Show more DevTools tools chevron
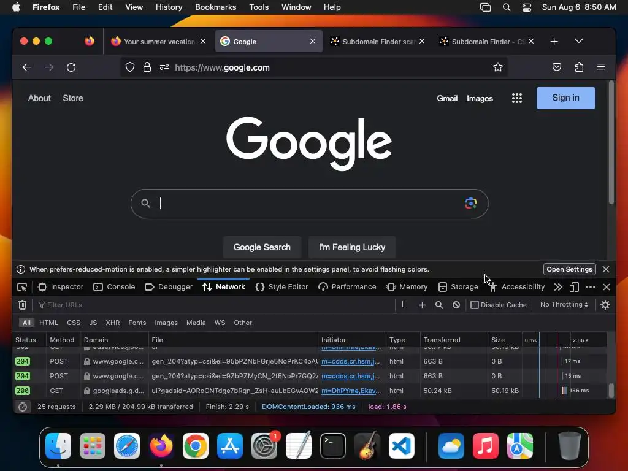 [x=558, y=287]
